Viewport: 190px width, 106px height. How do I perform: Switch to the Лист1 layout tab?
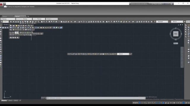10,100
